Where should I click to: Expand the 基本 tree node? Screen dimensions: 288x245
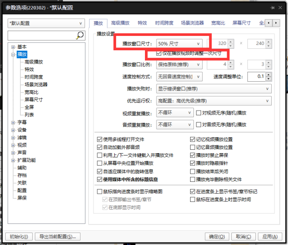[13, 47]
